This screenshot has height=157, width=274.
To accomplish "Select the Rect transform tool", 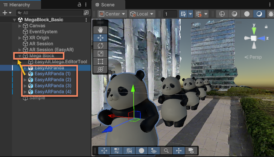I will point(100,61).
